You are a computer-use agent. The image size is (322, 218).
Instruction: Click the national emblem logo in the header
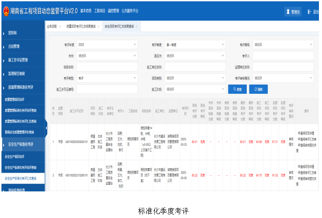[6, 11]
